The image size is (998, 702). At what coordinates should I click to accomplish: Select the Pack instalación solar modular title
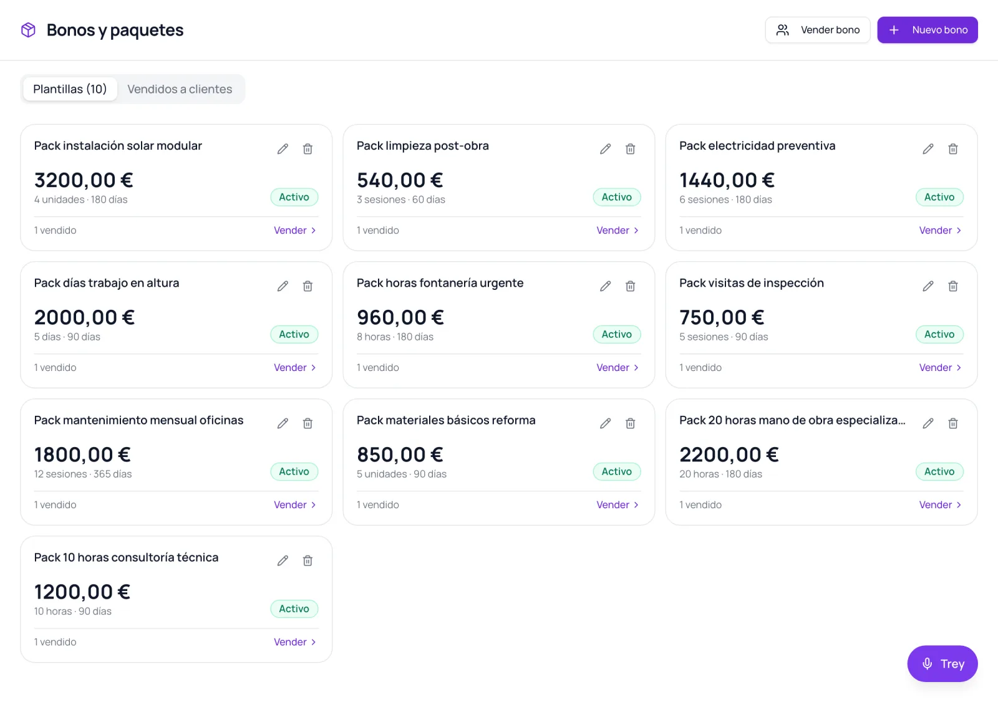click(x=118, y=146)
